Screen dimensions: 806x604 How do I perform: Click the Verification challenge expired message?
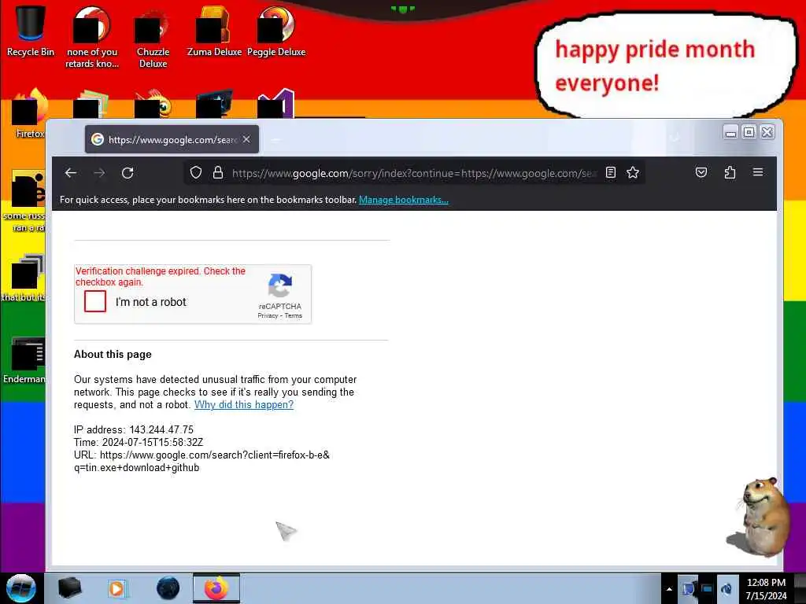[161, 276]
